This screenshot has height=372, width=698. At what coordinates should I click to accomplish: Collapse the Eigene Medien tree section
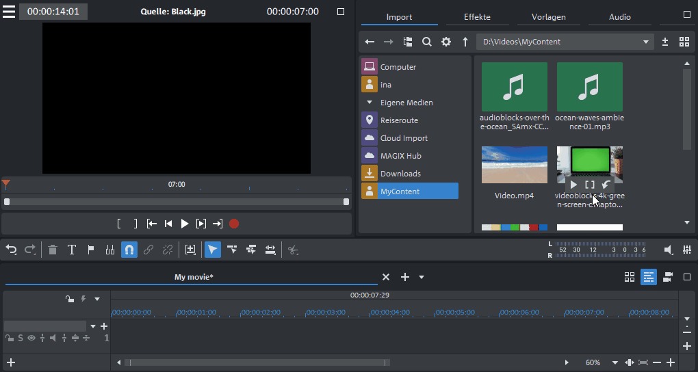coord(370,103)
